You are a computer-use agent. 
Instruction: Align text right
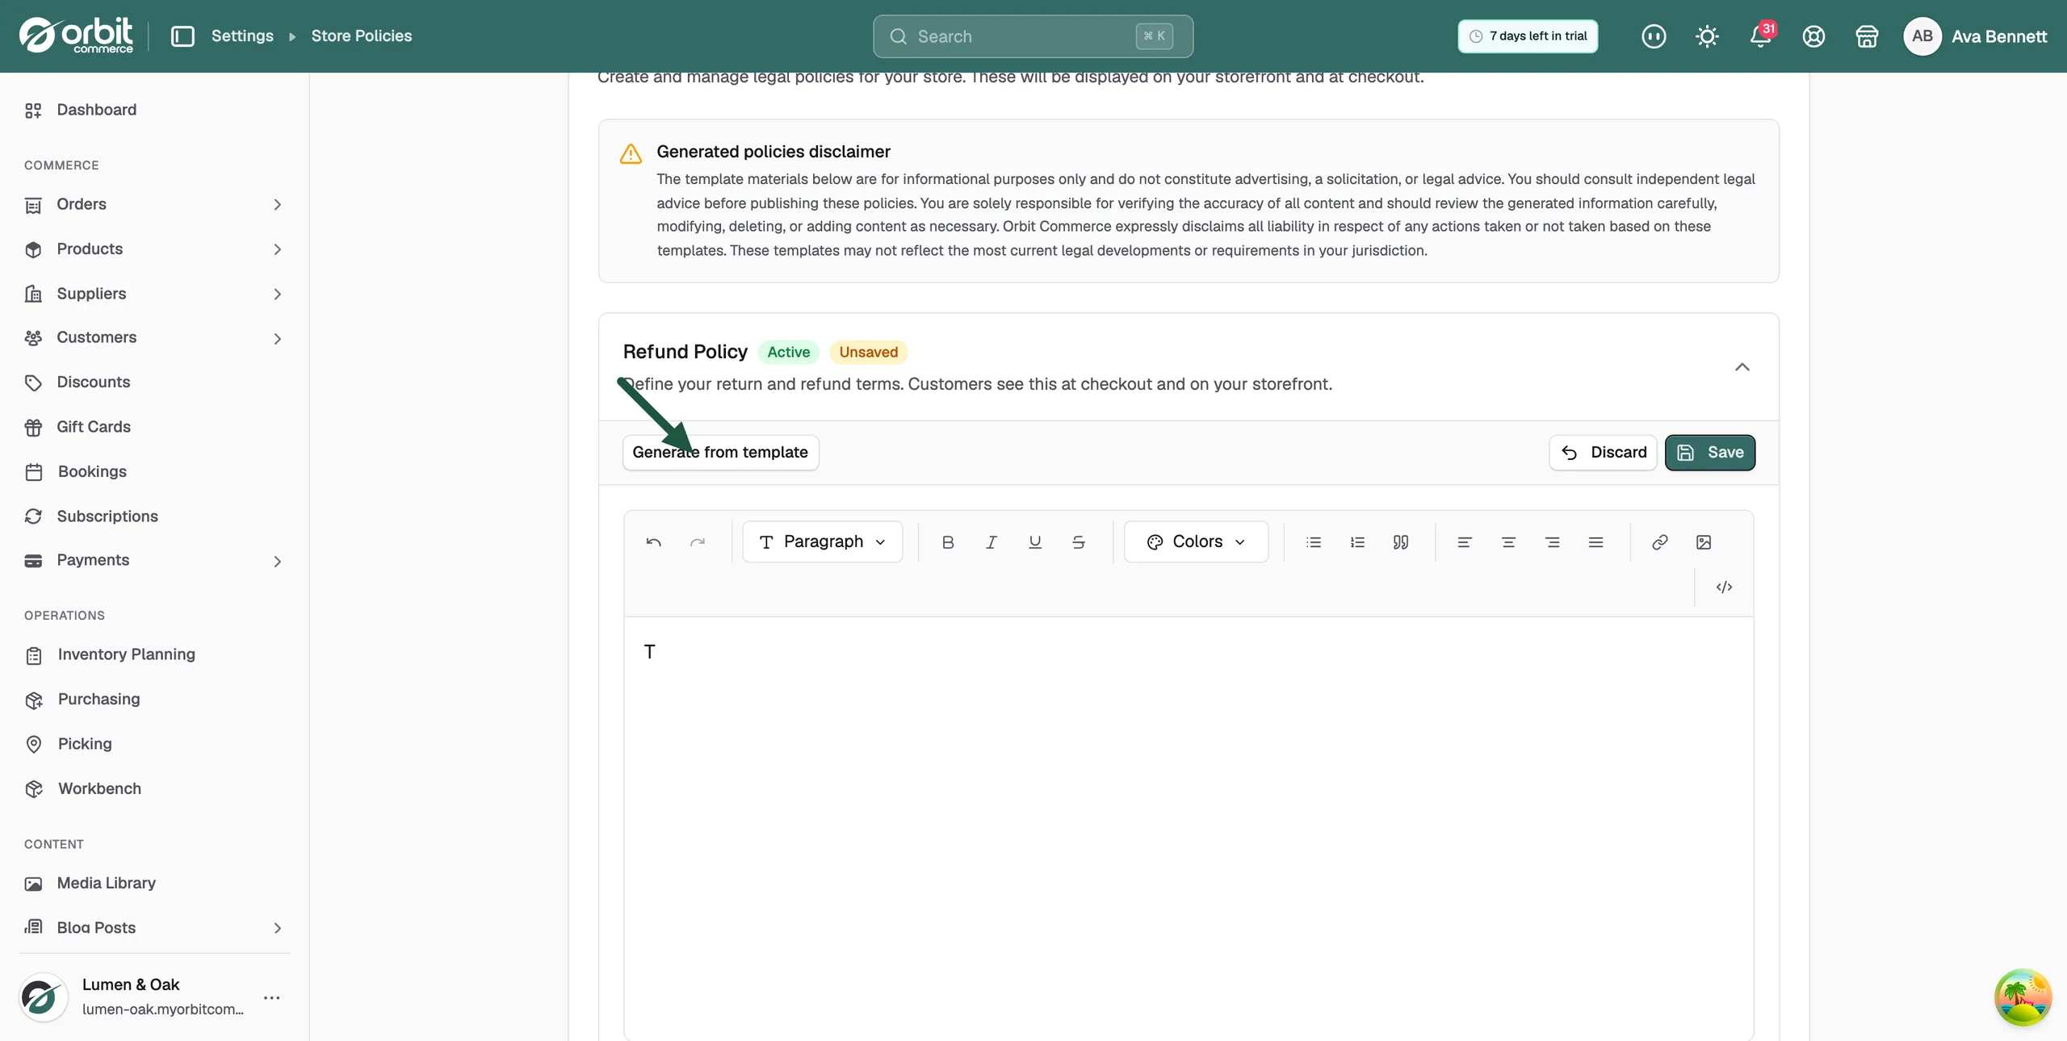coord(1552,542)
